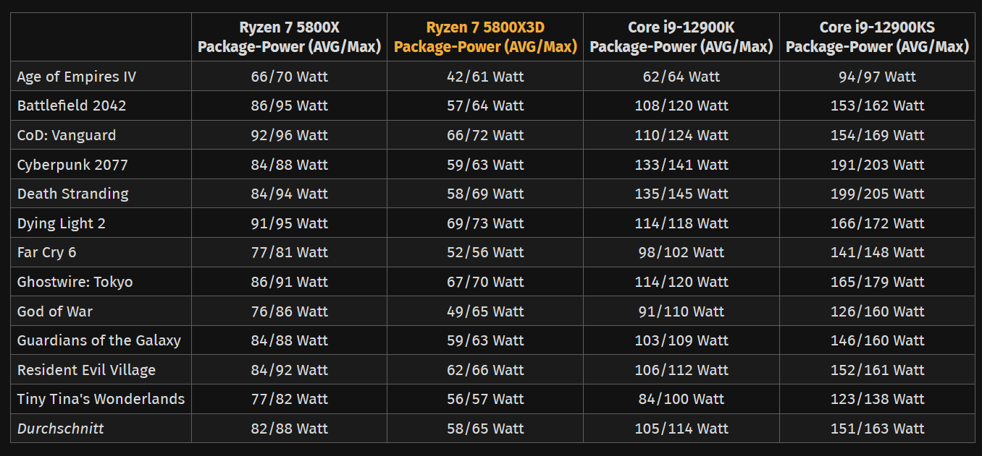The width and height of the screenshot is (982, 456).
Task: Click the Core i9-12900KS column header
Action: pyautogui.click(x=877, y=37)
